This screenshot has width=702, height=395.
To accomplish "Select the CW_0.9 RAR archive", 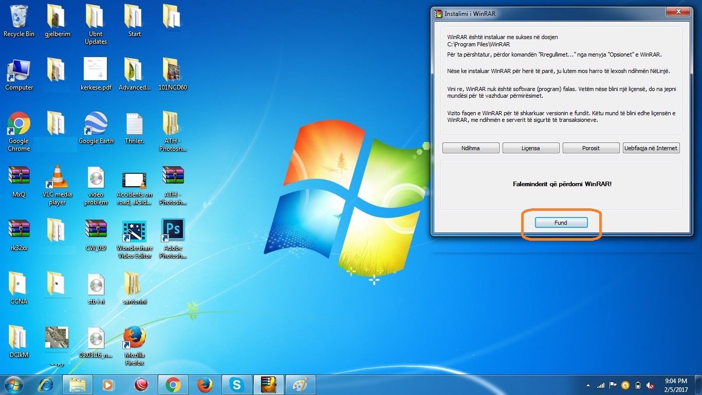I will click(96, 235).
